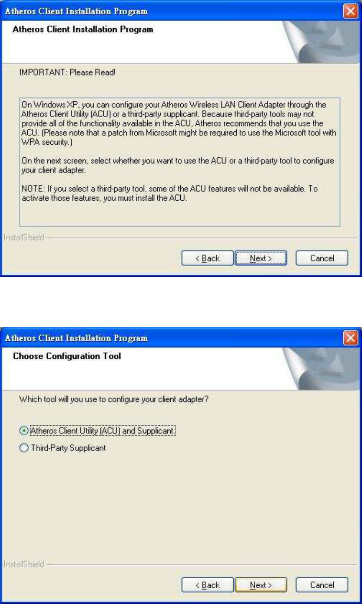Click title bar of Choose Configuration Tool dialog
Viewport: 362px width, 604px height.
click(x=172, y=338)
